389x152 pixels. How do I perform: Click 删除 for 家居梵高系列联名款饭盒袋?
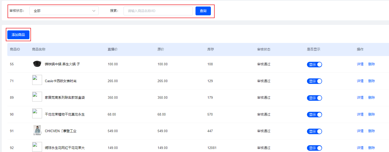click(x=371, y=97)
